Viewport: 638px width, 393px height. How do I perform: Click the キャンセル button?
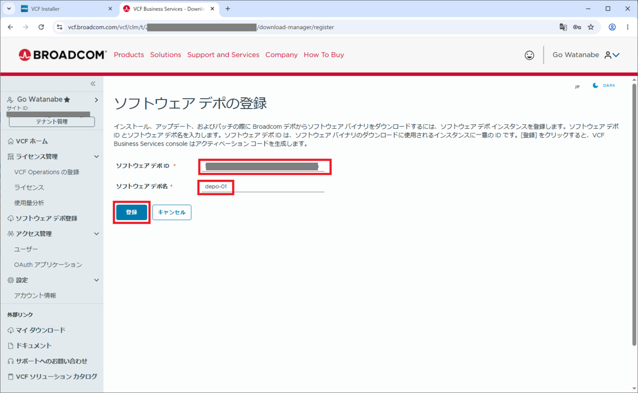click(172, 212)
